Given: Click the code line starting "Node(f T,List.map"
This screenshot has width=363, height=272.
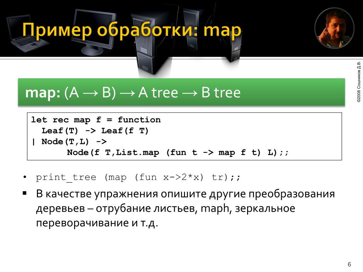Looking at the screenshot, I should 178,152.
